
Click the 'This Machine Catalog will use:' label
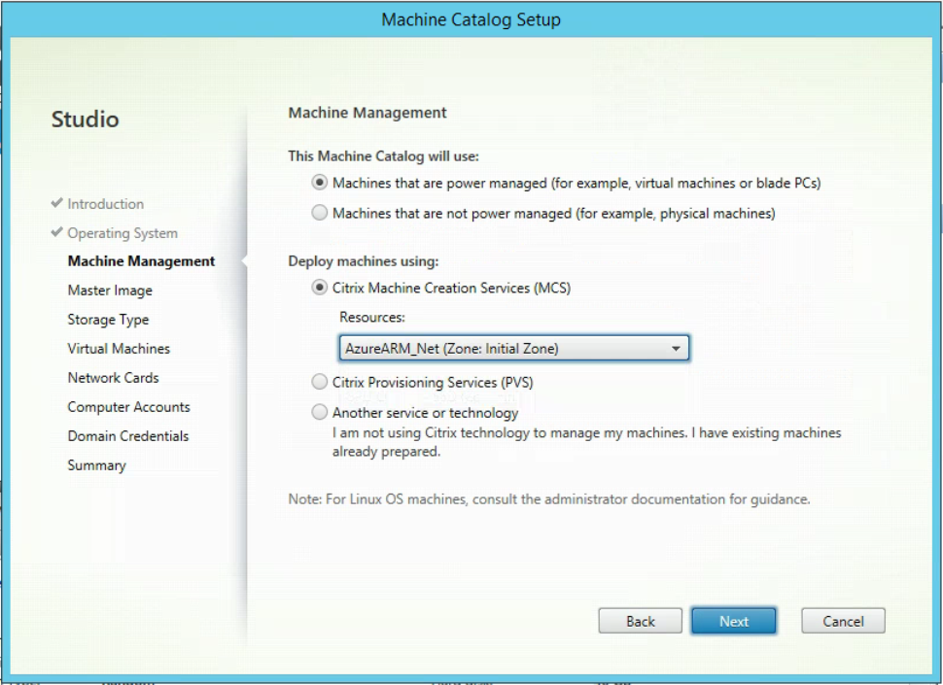point(384,156)
